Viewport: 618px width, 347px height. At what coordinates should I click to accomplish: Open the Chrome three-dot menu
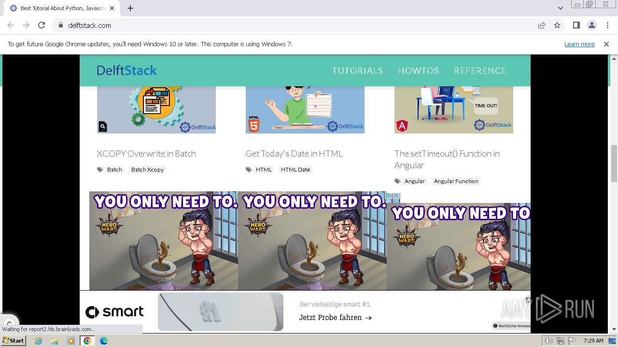tap(607, 25)
